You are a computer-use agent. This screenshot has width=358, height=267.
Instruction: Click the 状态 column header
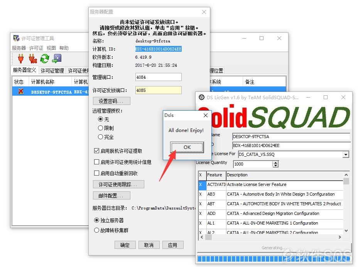point(20,82)
